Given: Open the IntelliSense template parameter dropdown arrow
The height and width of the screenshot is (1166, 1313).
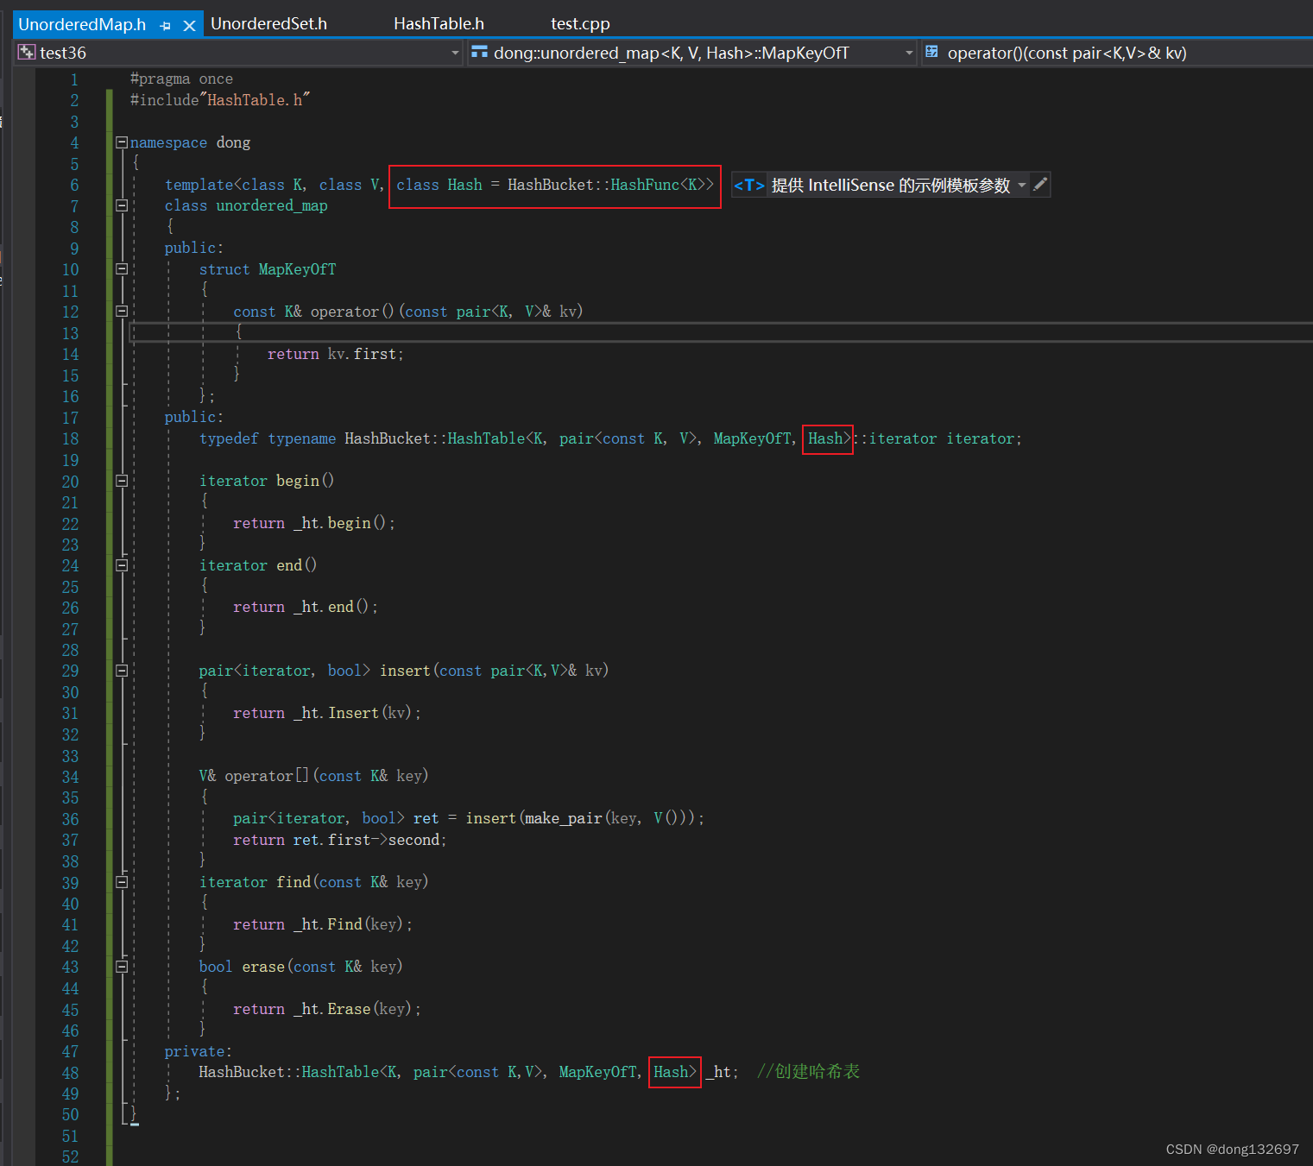Looking at the screenshot, I should point(1022,185).
